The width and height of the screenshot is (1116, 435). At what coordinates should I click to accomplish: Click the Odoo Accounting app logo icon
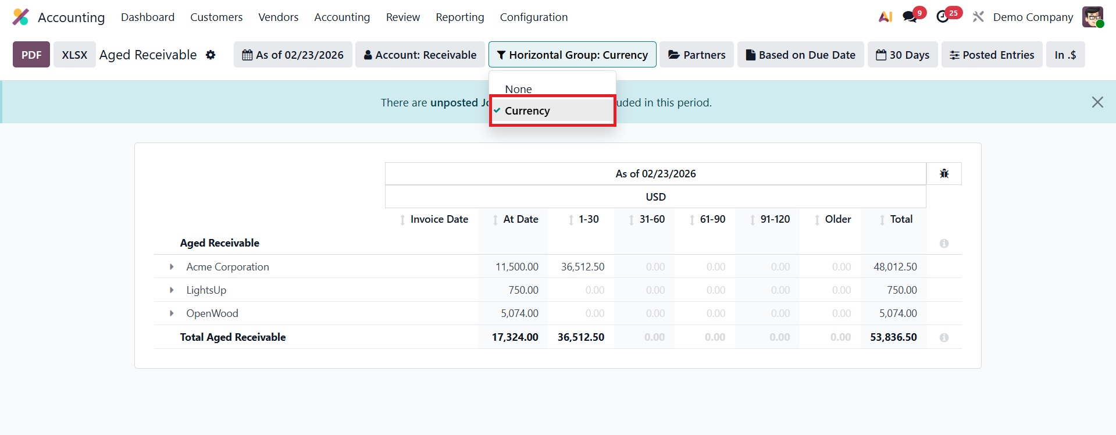point(20,17)
